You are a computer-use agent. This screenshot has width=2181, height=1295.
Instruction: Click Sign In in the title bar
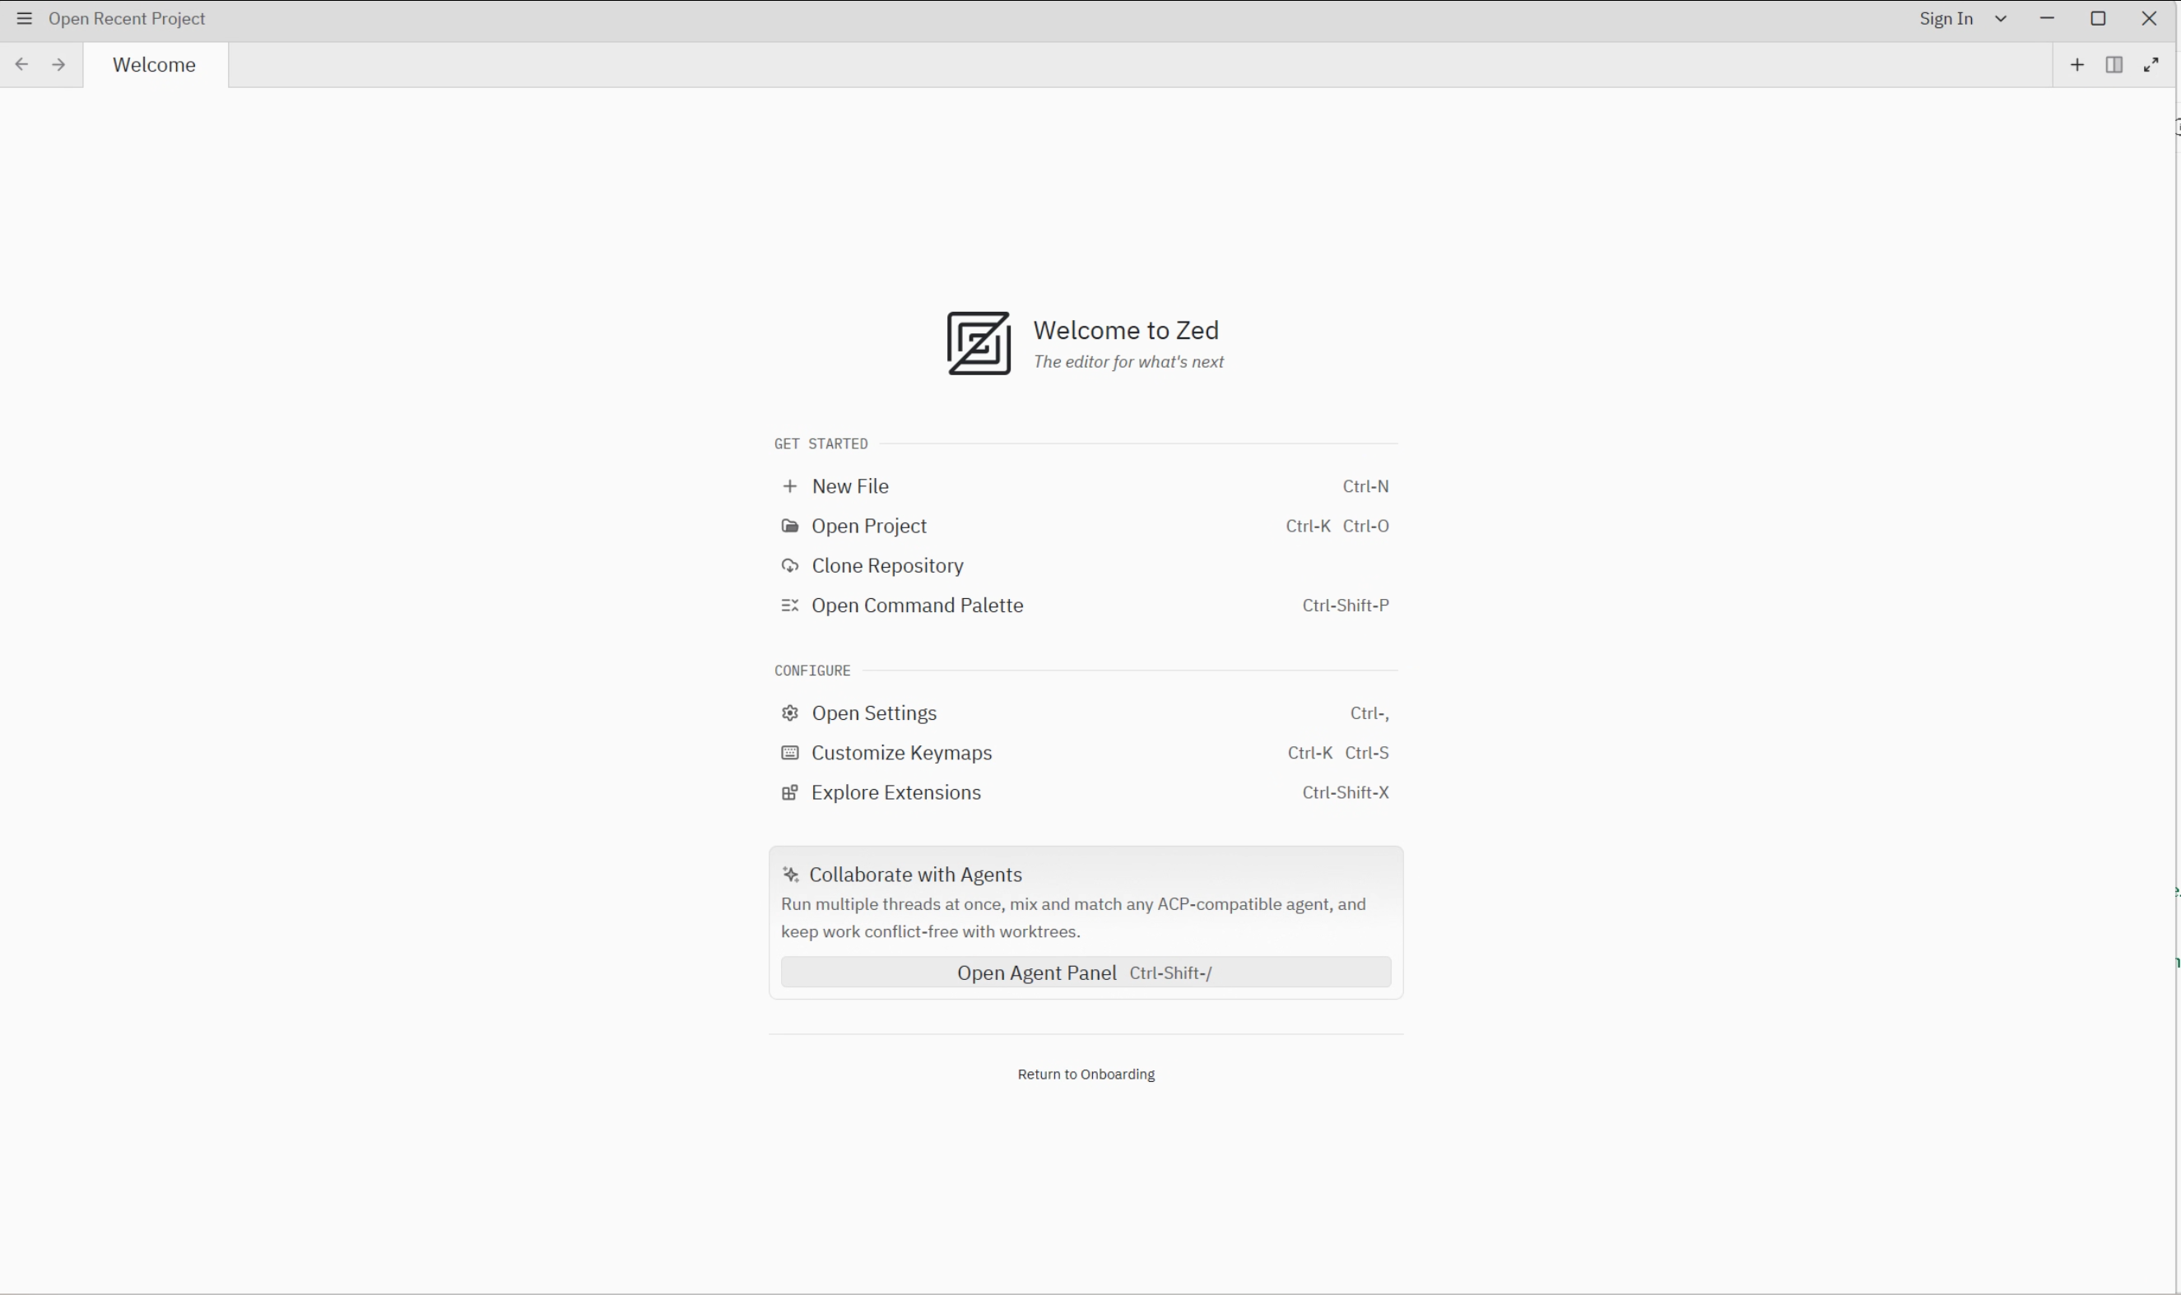(1946, 18)
